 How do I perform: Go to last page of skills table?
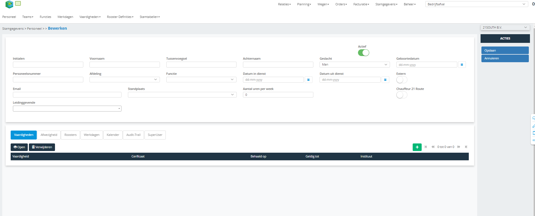466,147
